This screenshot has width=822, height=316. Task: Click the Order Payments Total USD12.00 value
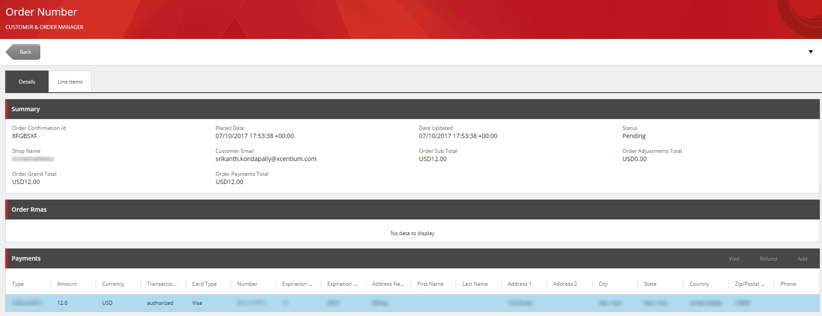(229, 182)
